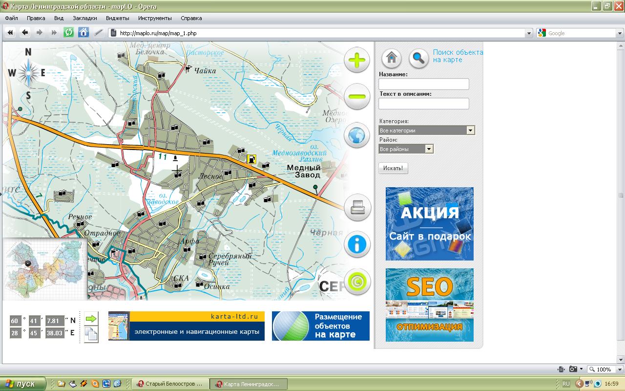This screenshot has width=625, height=391.
Task: Print the map using the printer icon
Action: pos(357,207)
